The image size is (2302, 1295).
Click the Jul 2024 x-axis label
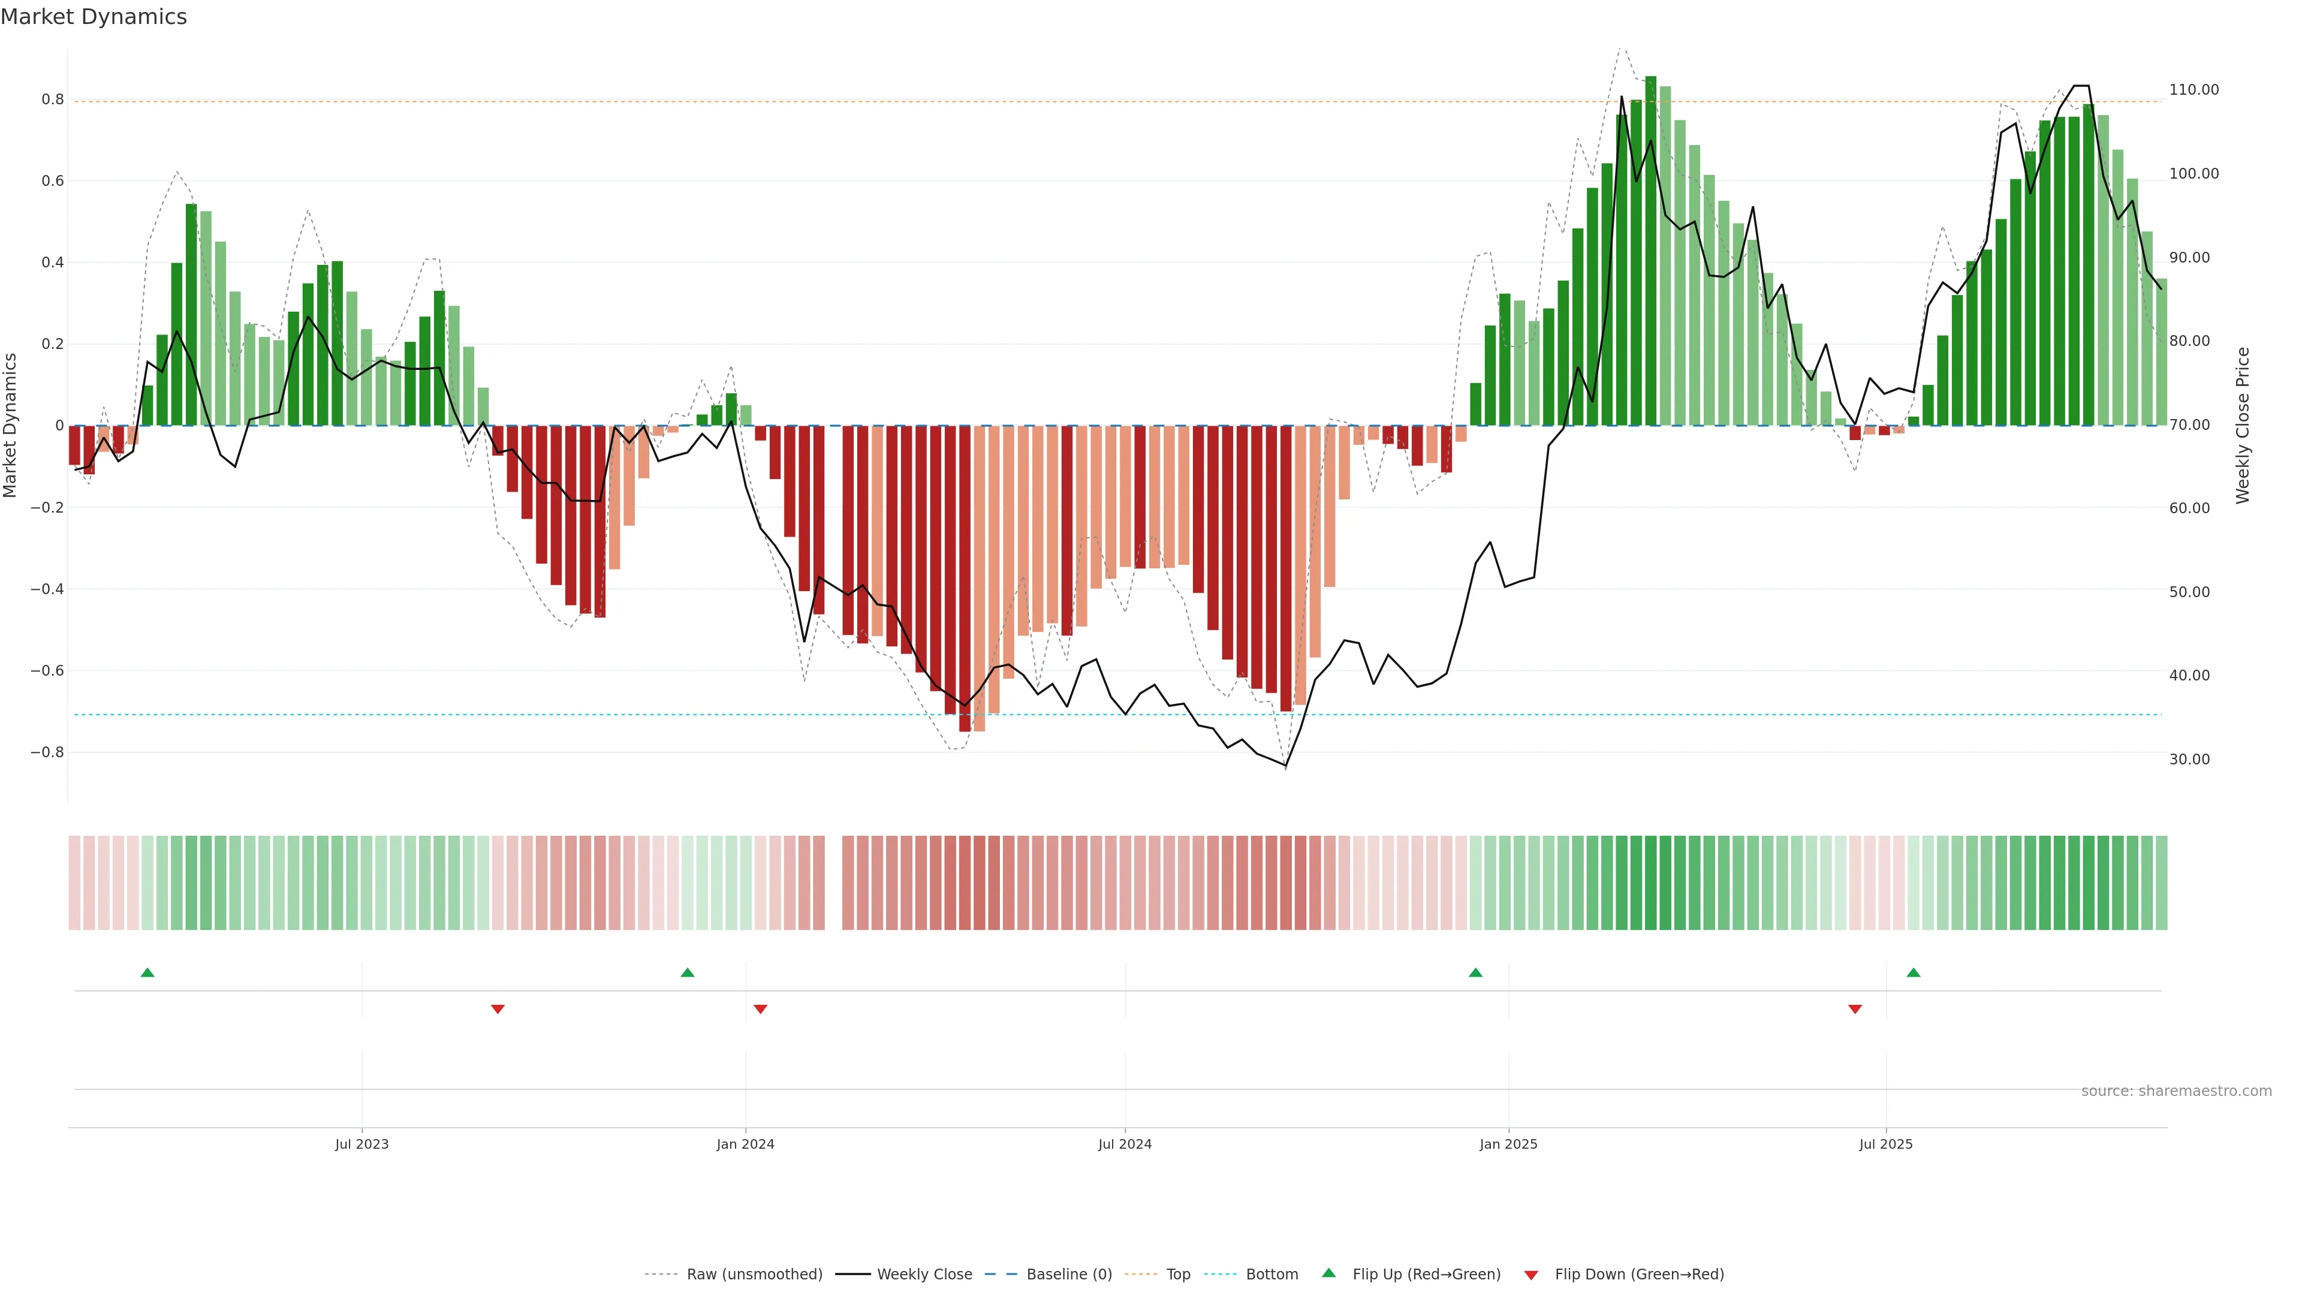(1124, 1144)
